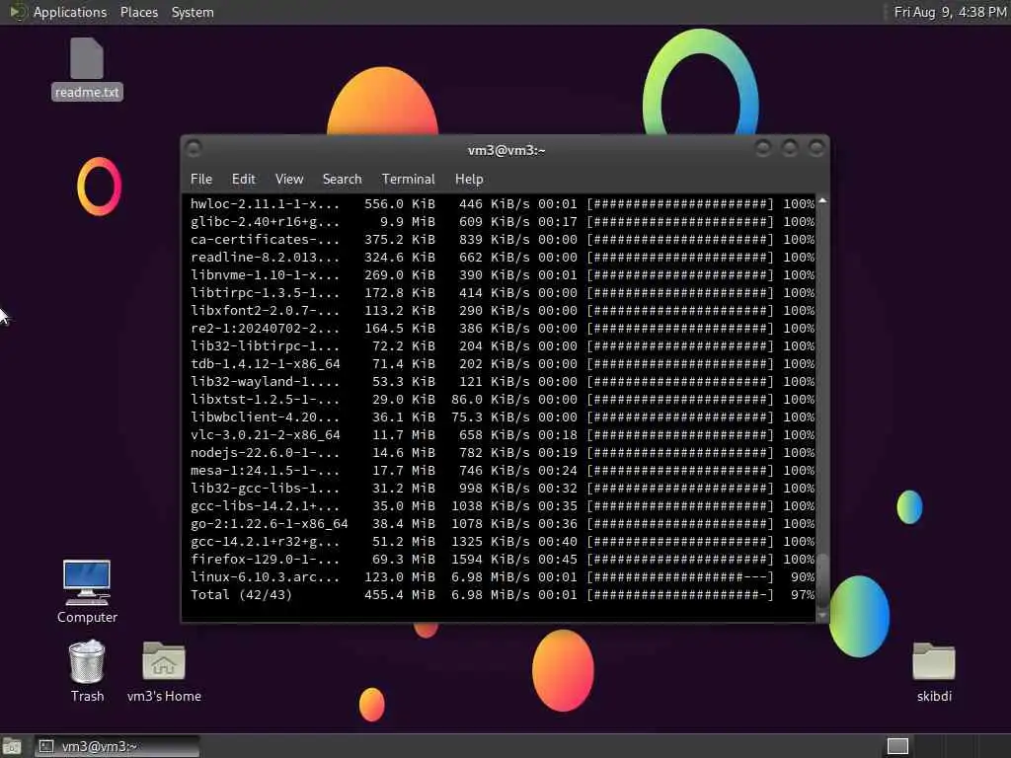
Task: Click the libnvme-1.10-1-x... line
Action: (x=502, y=275)
